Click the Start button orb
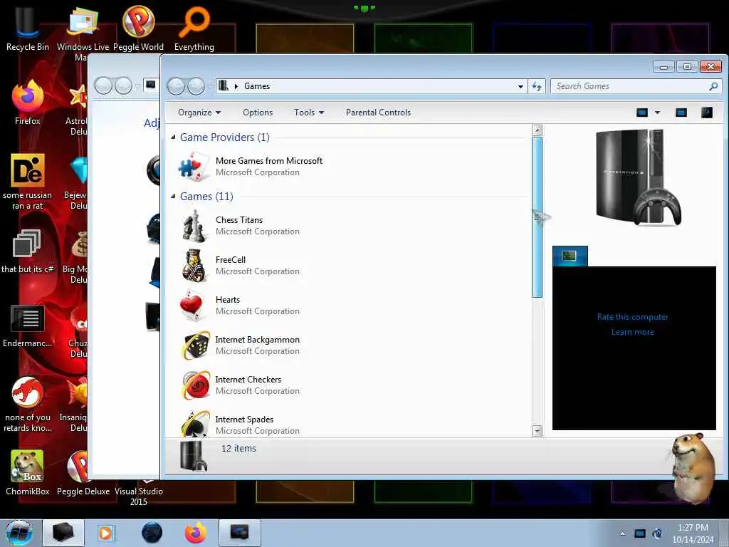 click(x=19, y=533)
